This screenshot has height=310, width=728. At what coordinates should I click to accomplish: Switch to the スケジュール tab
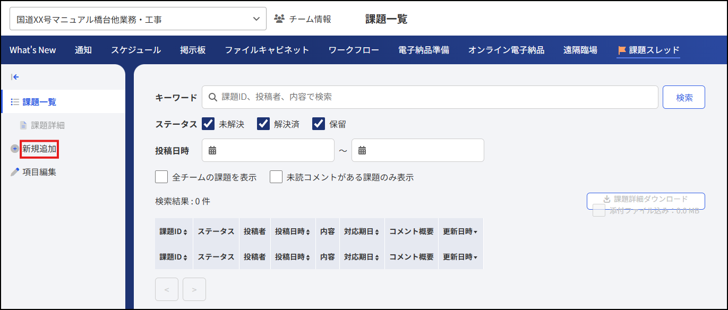click(x=136, y=50)
